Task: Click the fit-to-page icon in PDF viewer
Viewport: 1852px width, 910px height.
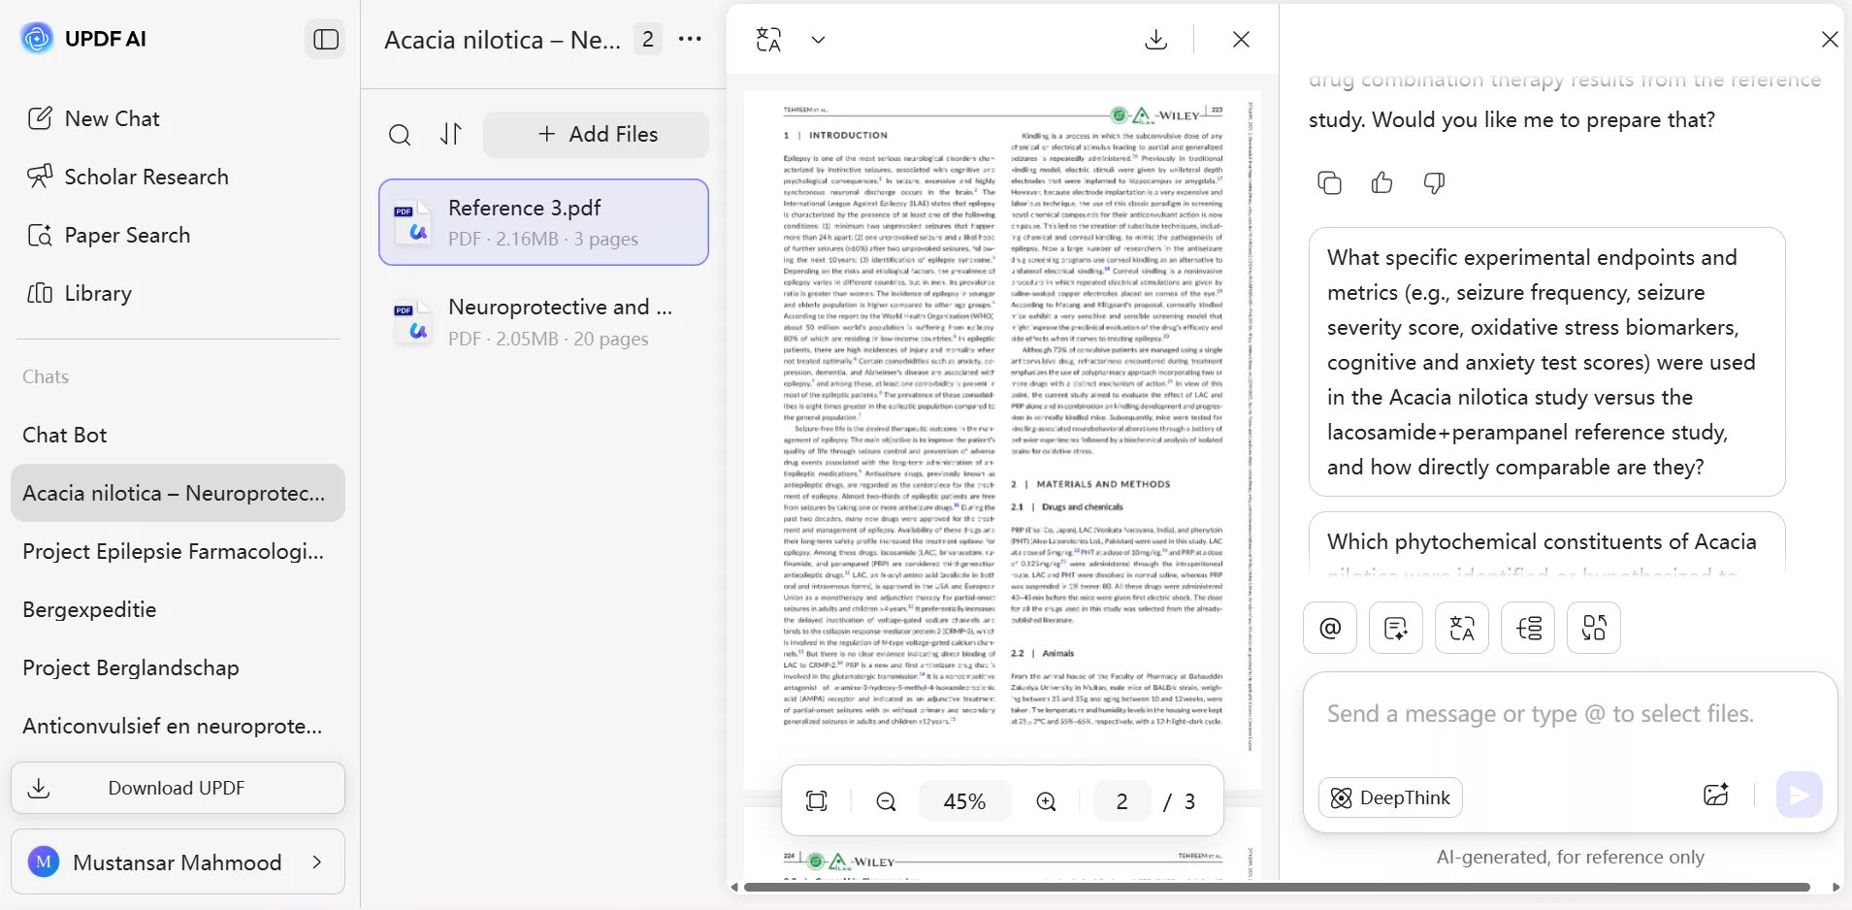Action: click(x=817, y=801)
